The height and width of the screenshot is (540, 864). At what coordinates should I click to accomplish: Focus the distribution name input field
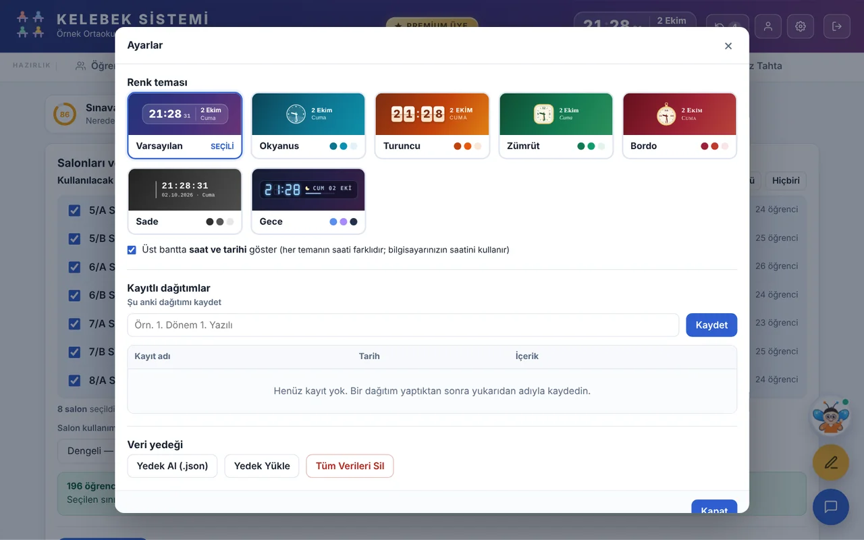click(x=403, y=325)
